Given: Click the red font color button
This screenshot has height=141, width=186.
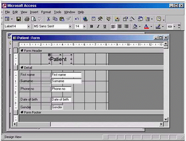Looking at the screenshot, I should [146, 26].
